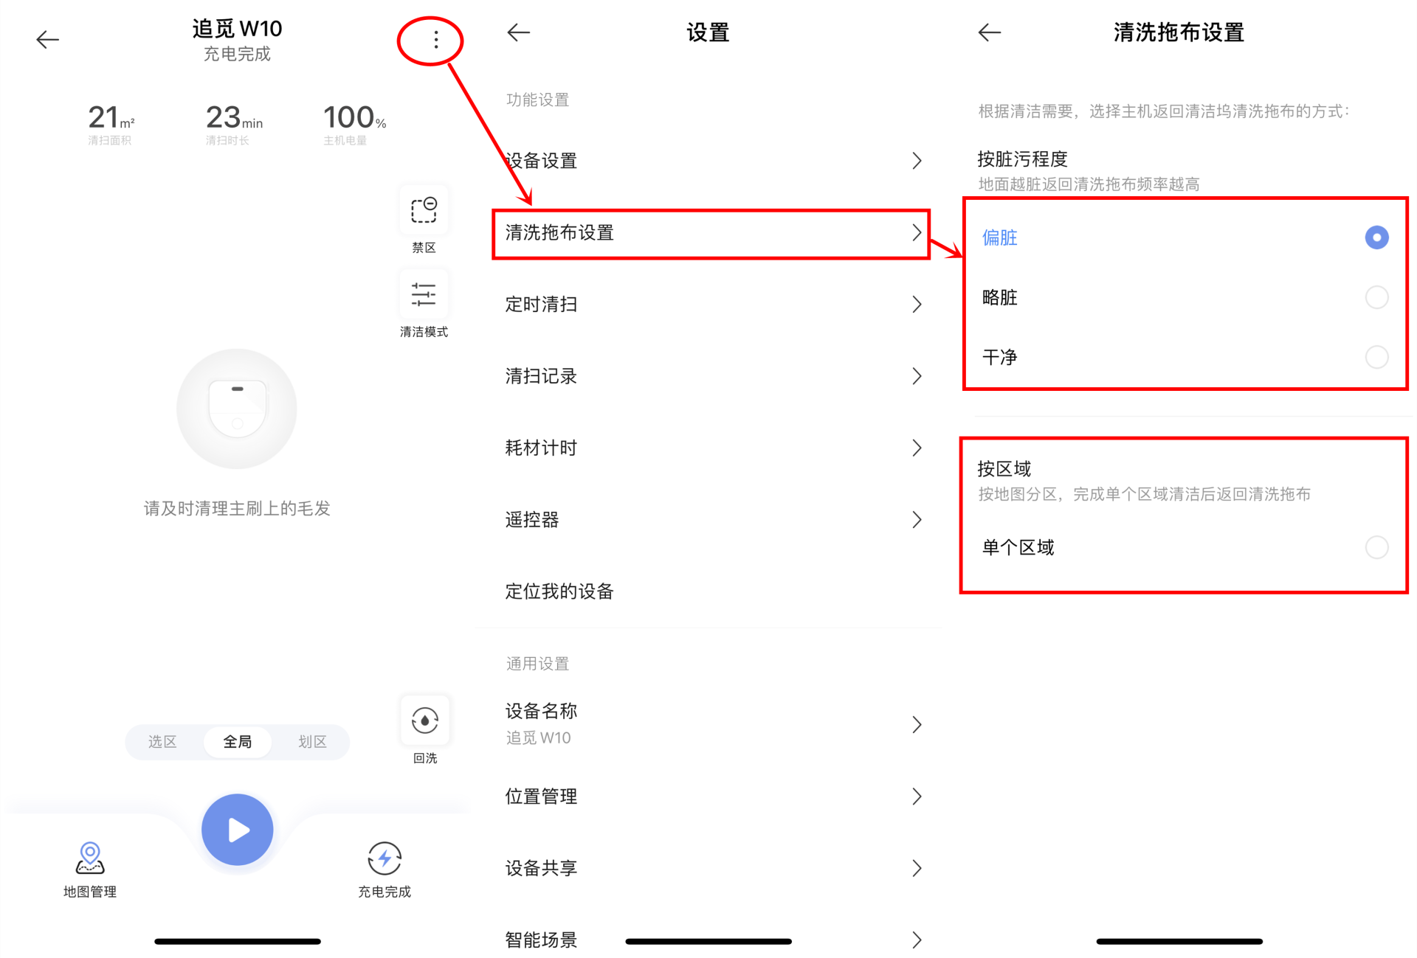Viewport: 1417px width, 958px height.
Task: Open the three-dot more options menu
Action: coord(435,40)
